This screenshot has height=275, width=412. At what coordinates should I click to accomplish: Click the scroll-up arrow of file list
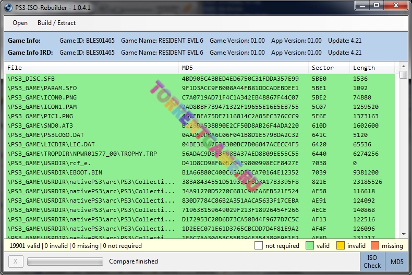pos(403,68)
